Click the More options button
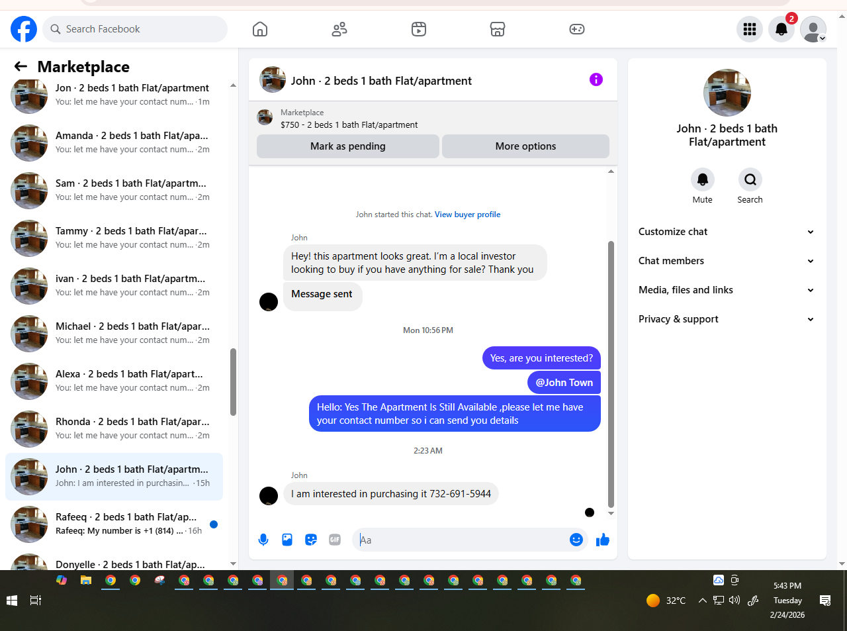Viewport: 847px width, 631px height. click(x=525, y=146)
